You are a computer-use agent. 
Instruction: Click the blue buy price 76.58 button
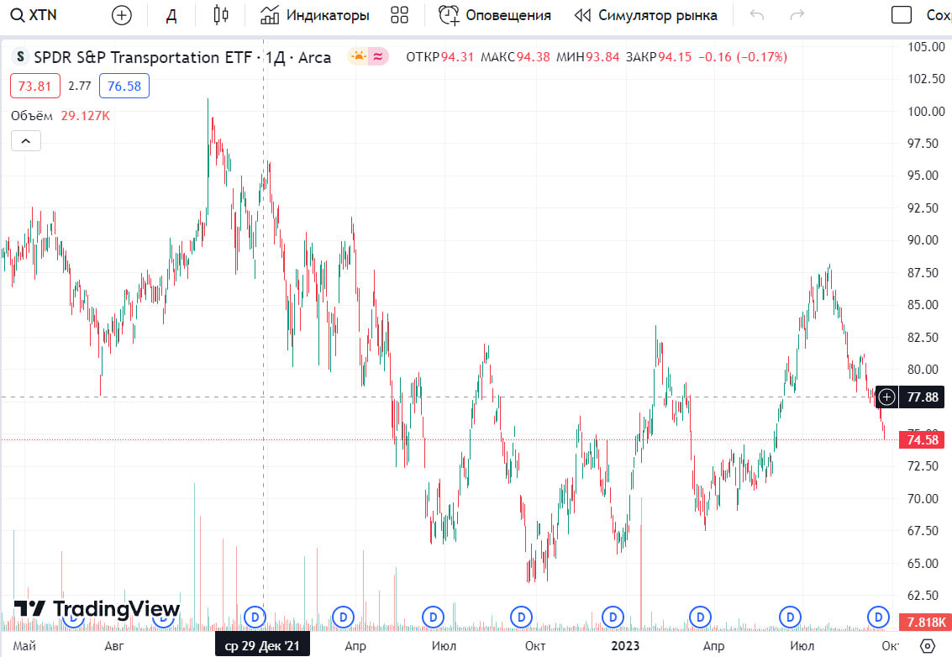point(124,86)
